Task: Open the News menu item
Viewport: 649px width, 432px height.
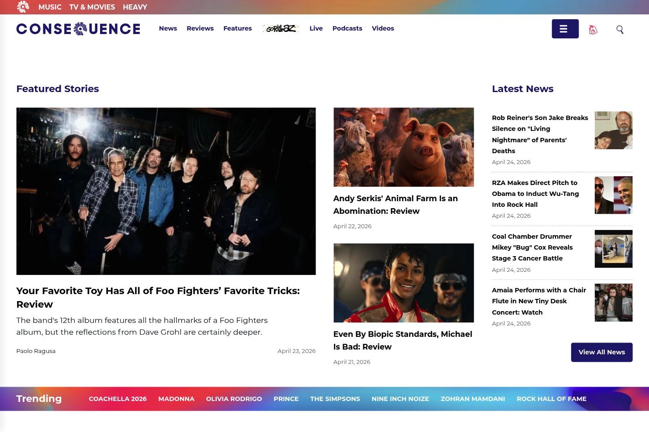Action: pos(168,28)
